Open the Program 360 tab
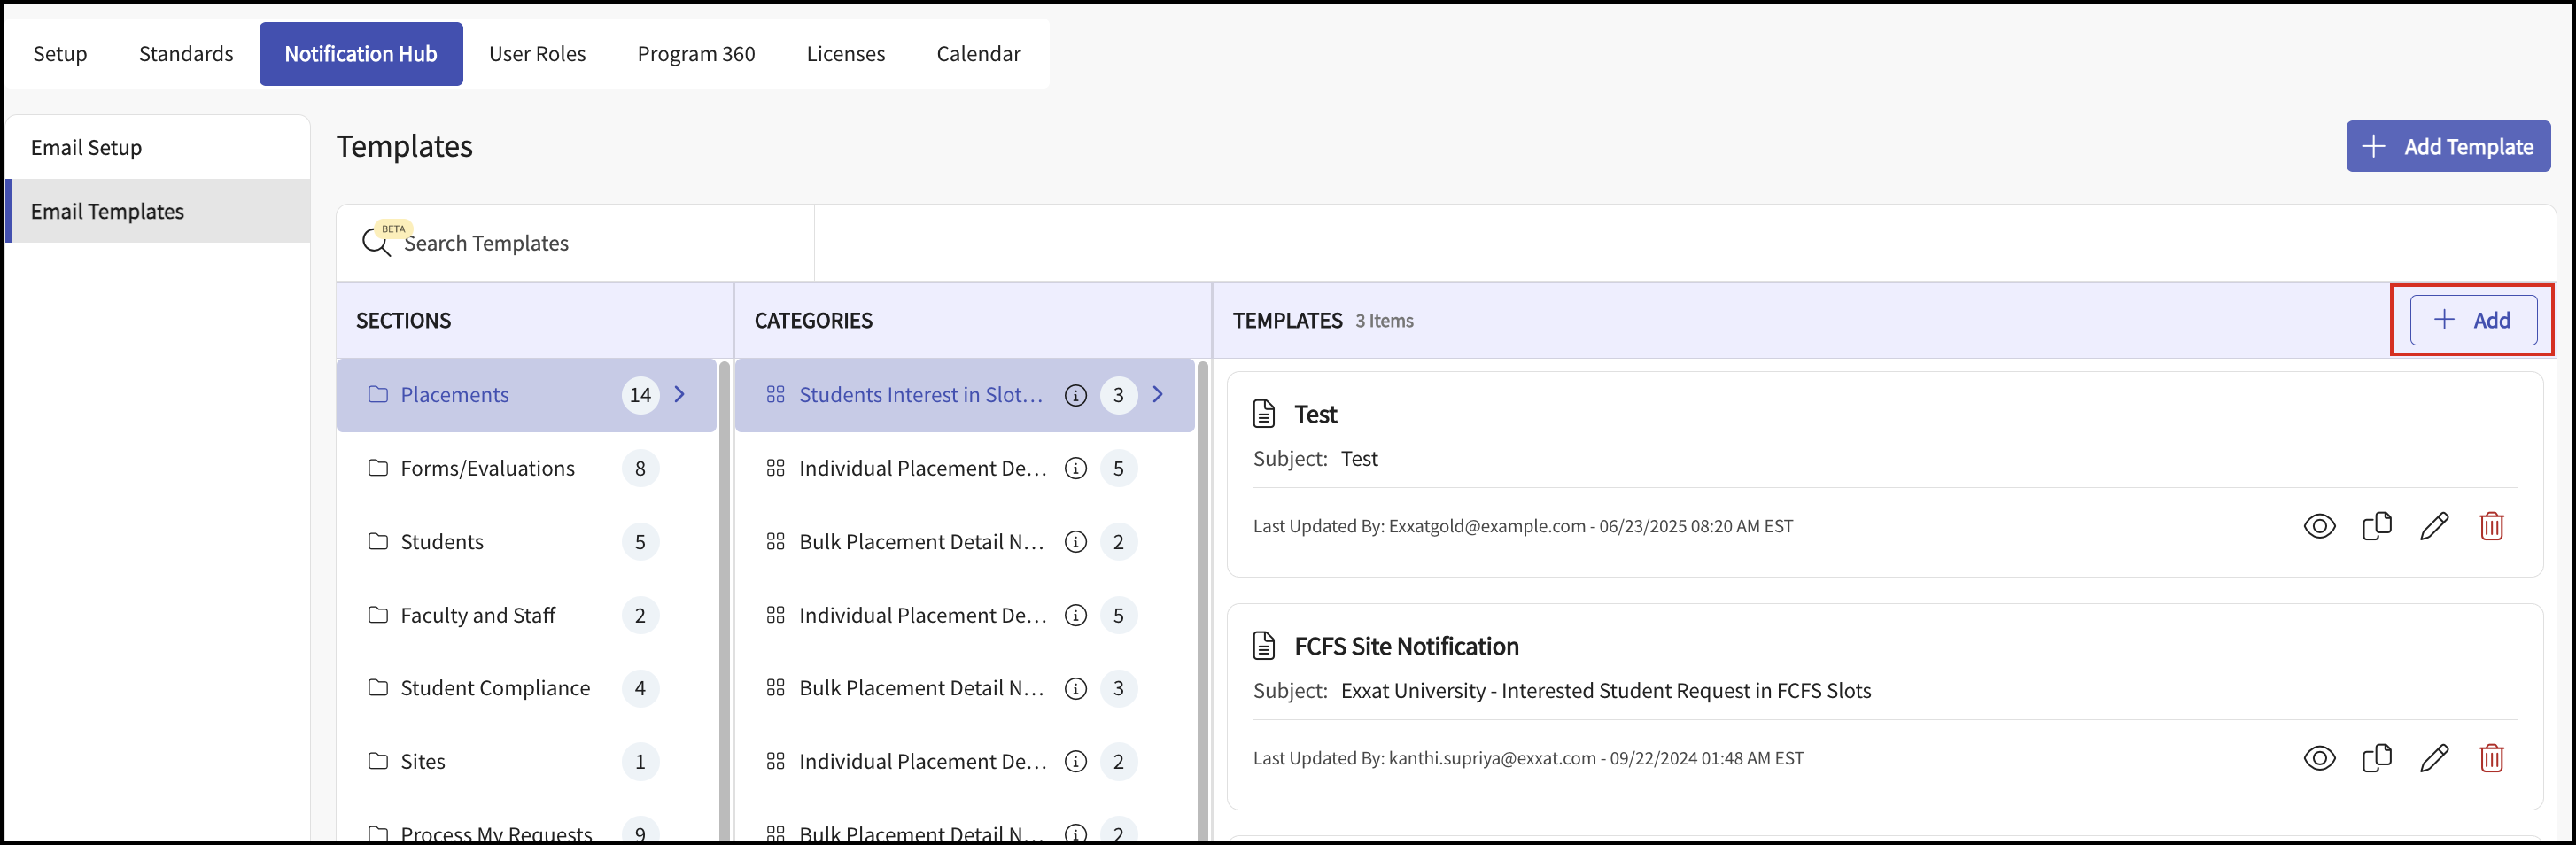The height and width of the screenshot is (845, 2576). 696,54
